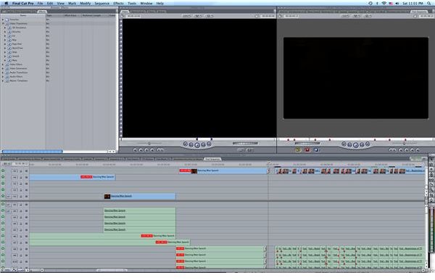The height and width of the screenshot is (280, 435).
Task: Toggle audibility of the A6 audio track
Action: click(3, 236)
